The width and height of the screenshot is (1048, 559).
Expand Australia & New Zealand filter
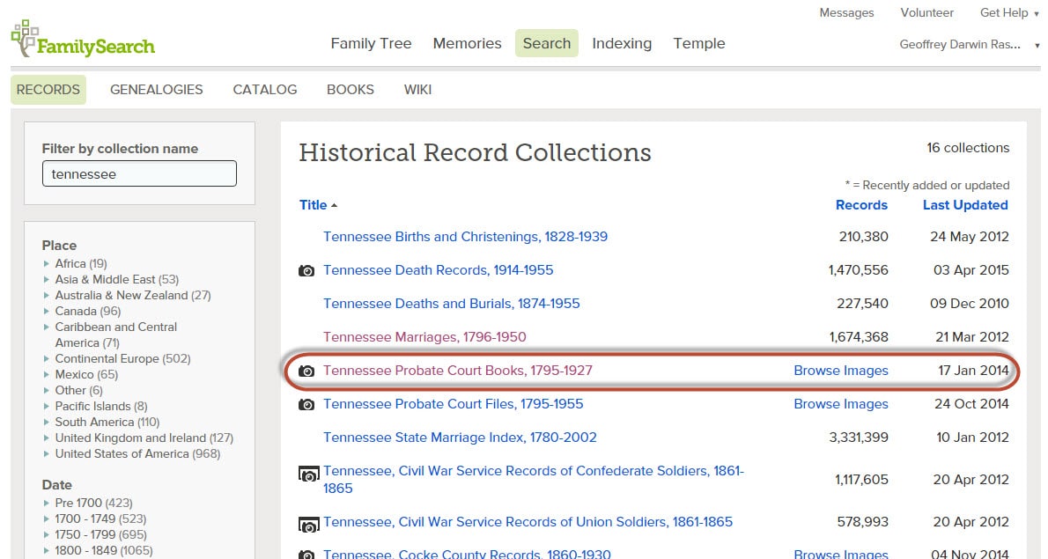click(46, 295)
